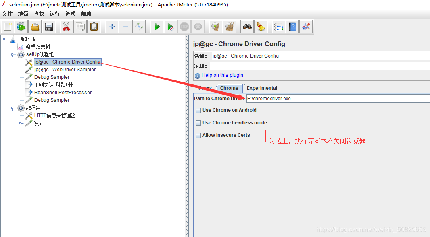The width and height of the screenshot is (430, 237).
Task: Save the test plan with floppy icon
Action: click(49, 27)
